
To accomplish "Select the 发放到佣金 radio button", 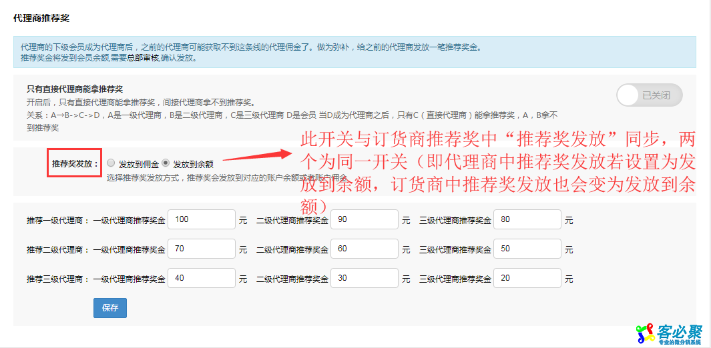I will coord(111,163).
